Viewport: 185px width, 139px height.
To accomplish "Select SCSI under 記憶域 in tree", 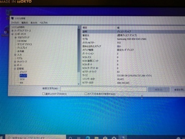I will [22, 79].
